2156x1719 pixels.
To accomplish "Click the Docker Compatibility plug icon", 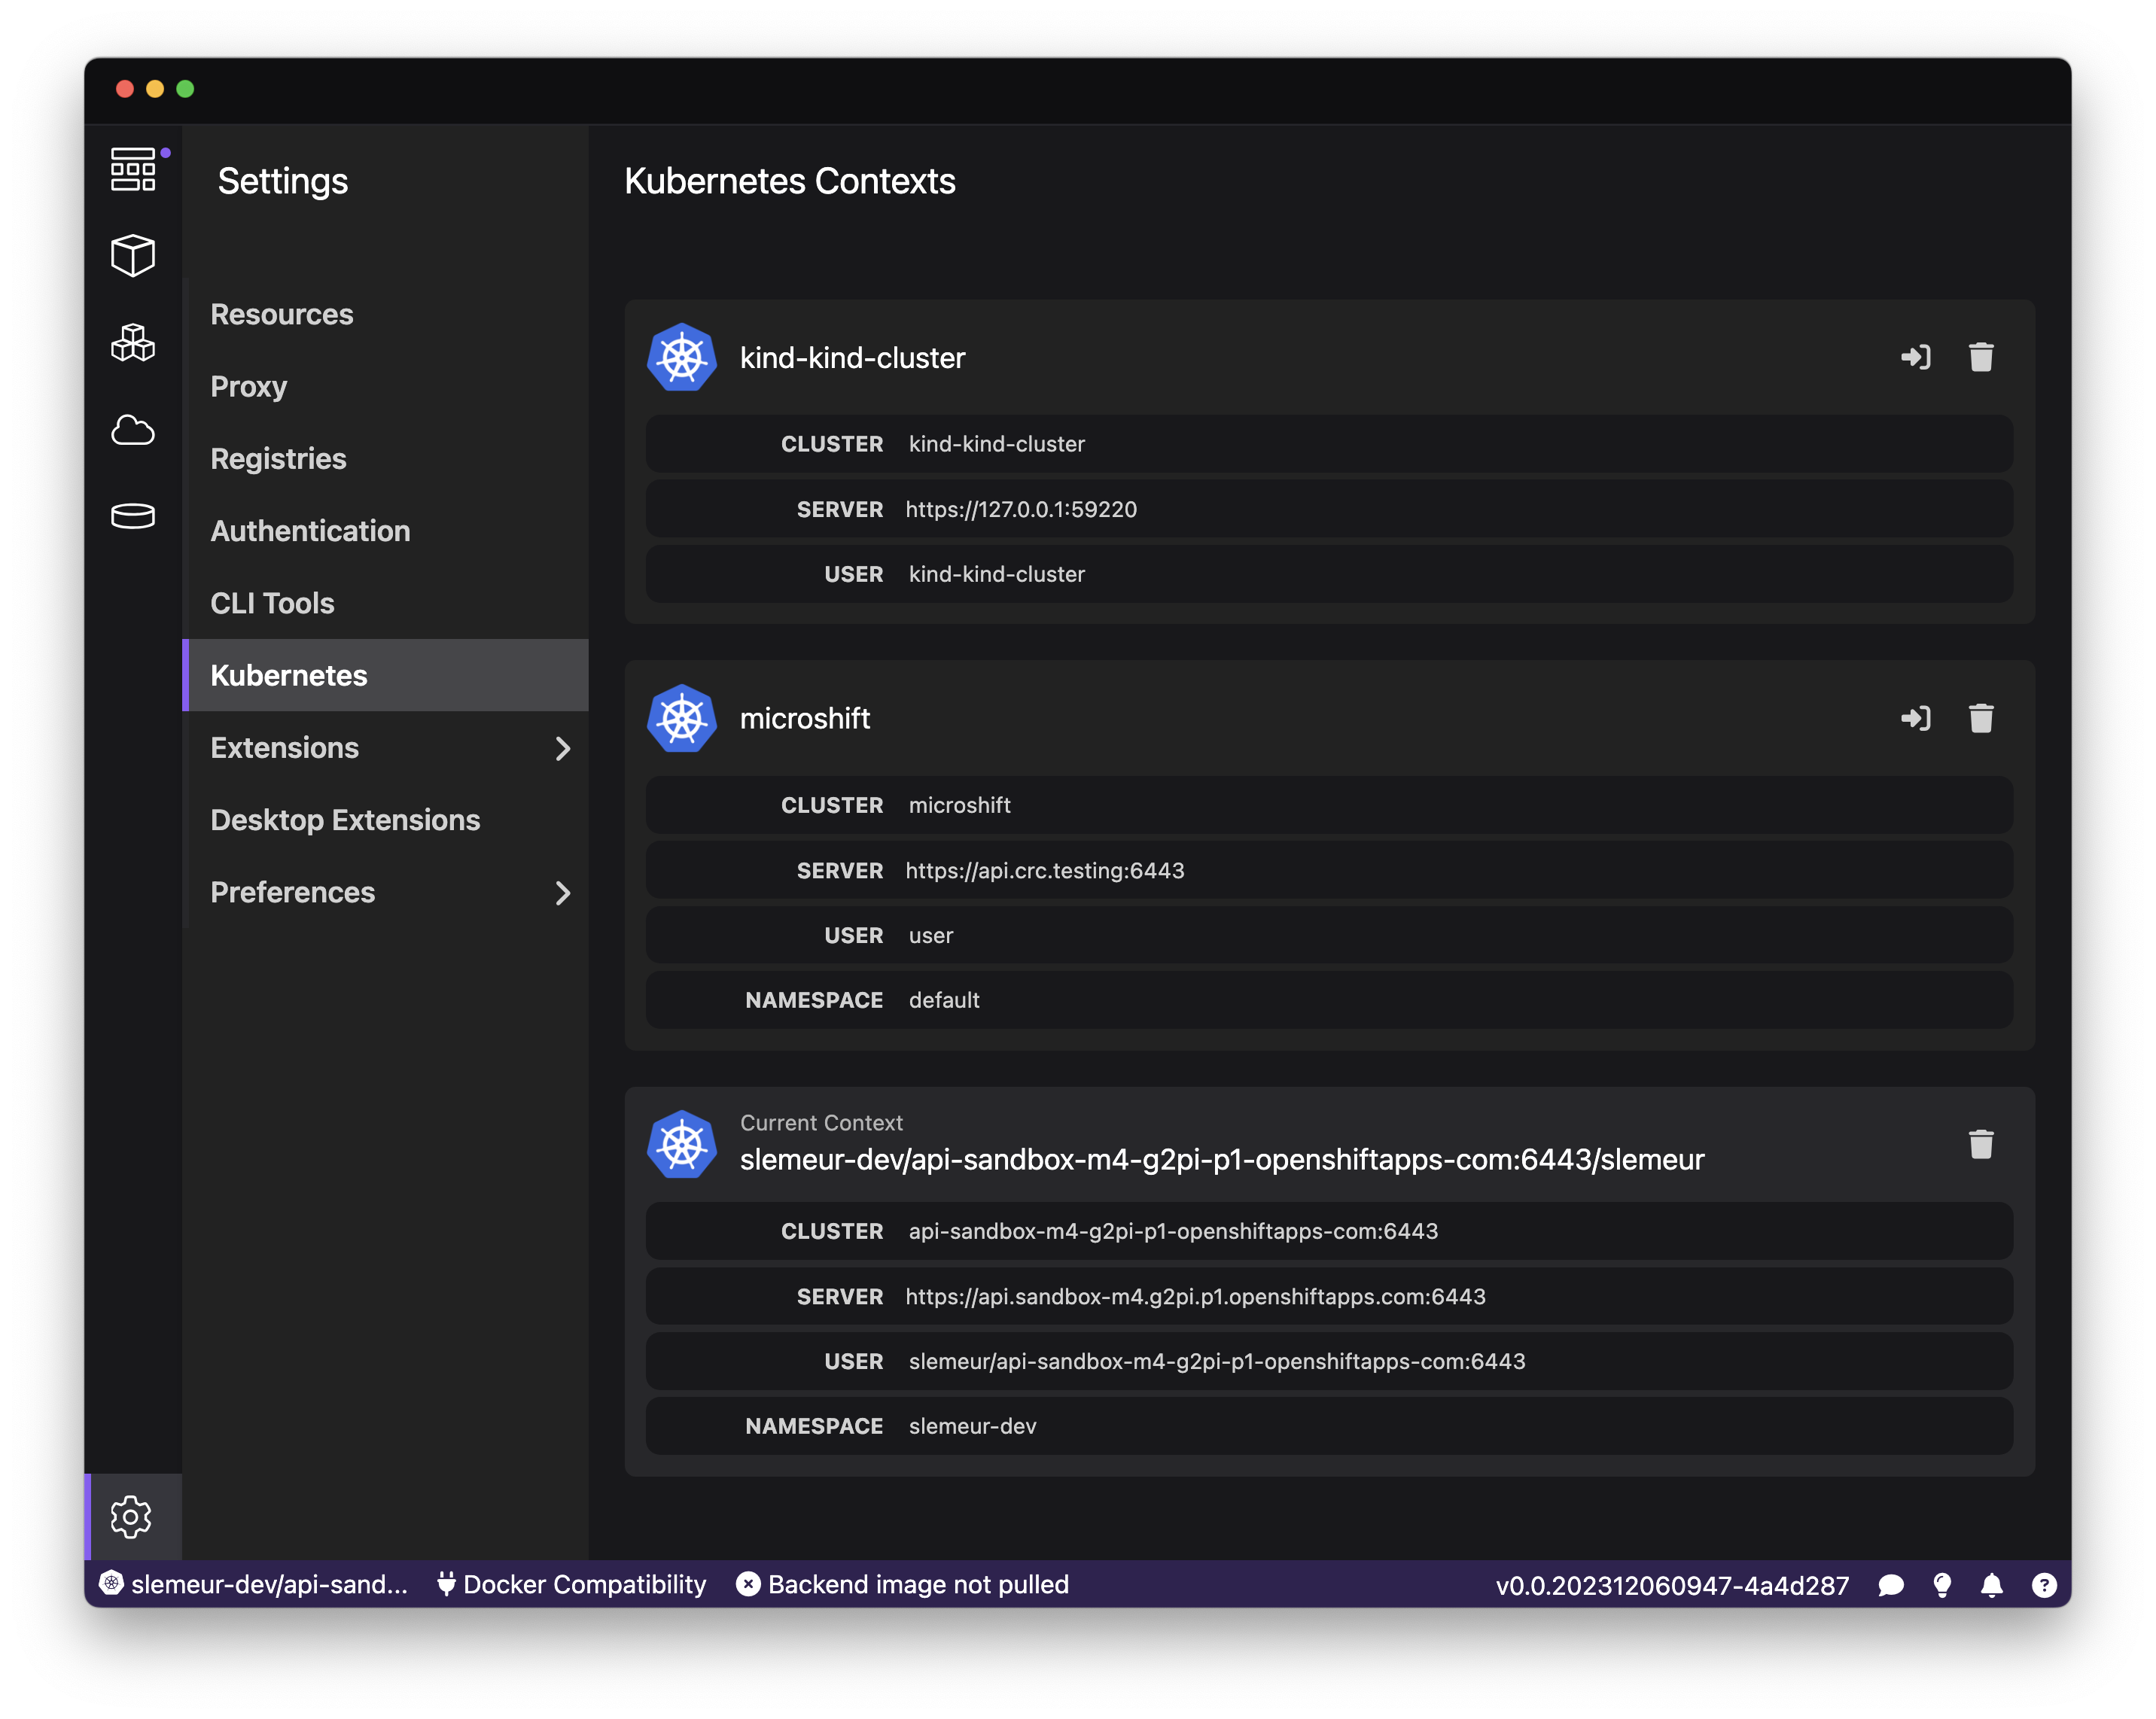I will (447, 1584).
